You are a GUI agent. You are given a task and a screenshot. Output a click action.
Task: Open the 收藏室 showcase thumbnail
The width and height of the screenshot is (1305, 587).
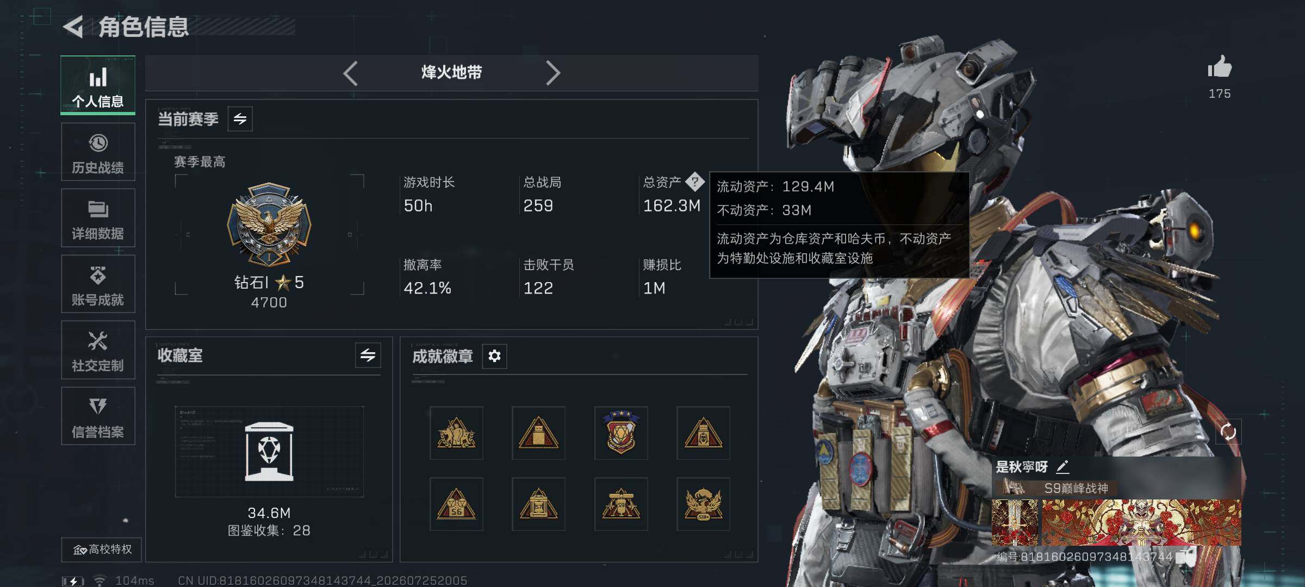coord(269,452)
